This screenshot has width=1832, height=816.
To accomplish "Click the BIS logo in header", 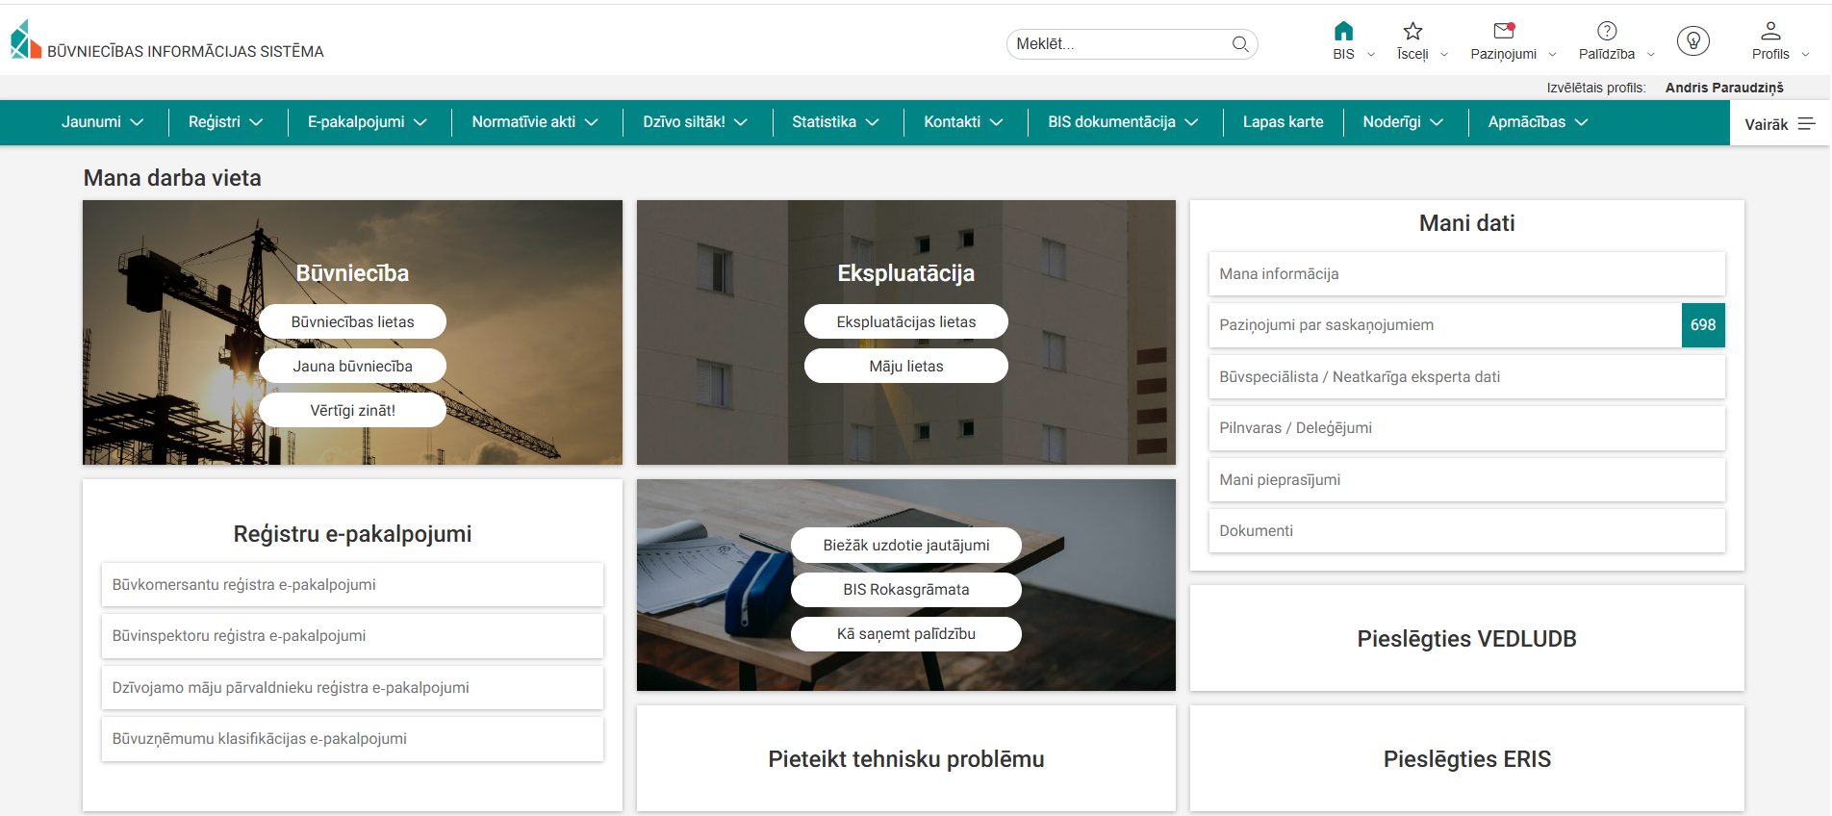I will coord(26,40).
